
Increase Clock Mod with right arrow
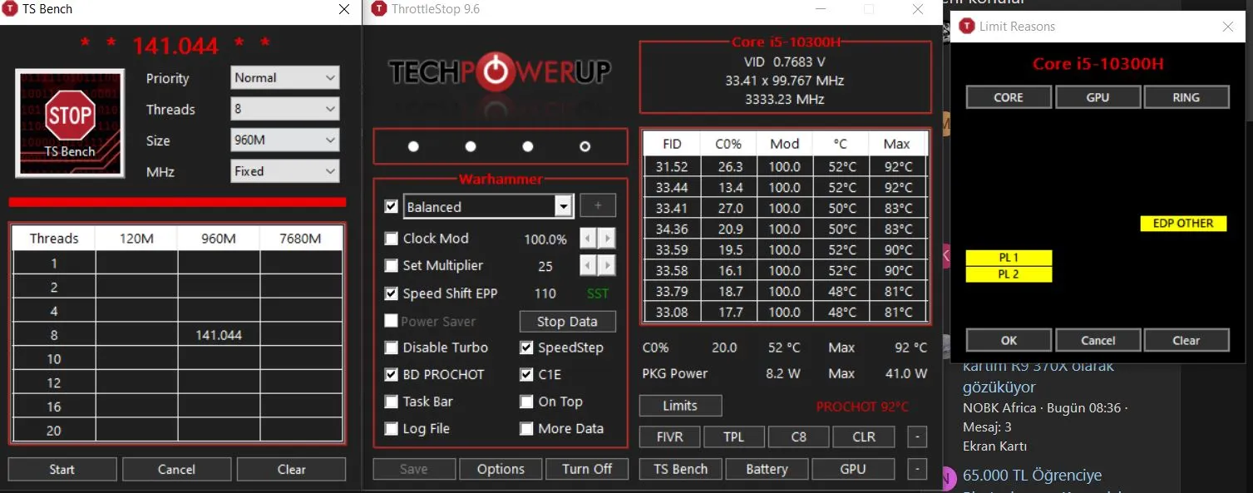coord(607,239)
